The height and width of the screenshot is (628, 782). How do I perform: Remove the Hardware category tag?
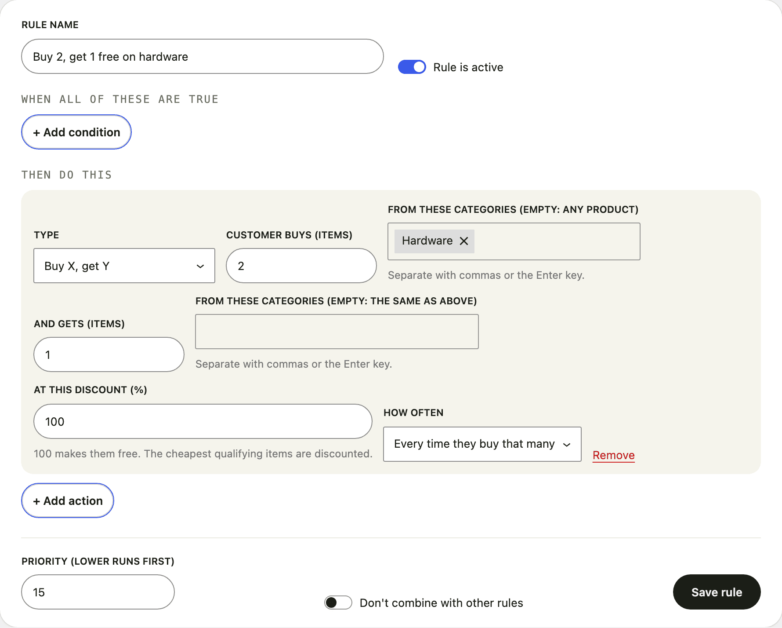[x=464, y=241]
